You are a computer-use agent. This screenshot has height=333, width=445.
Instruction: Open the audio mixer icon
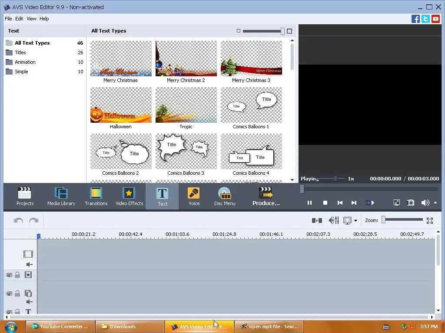334,220
